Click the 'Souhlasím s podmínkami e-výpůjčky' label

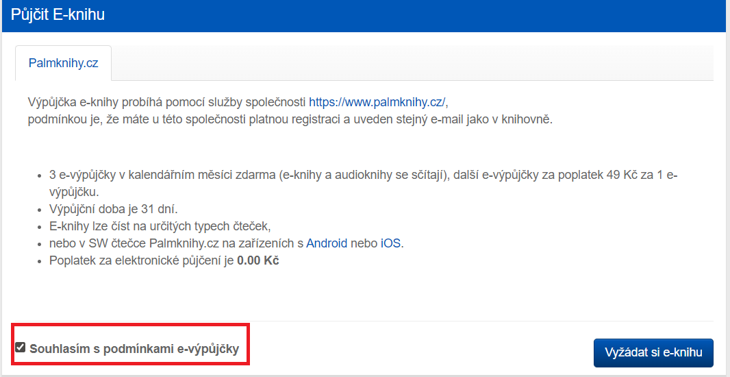(134, 349)
